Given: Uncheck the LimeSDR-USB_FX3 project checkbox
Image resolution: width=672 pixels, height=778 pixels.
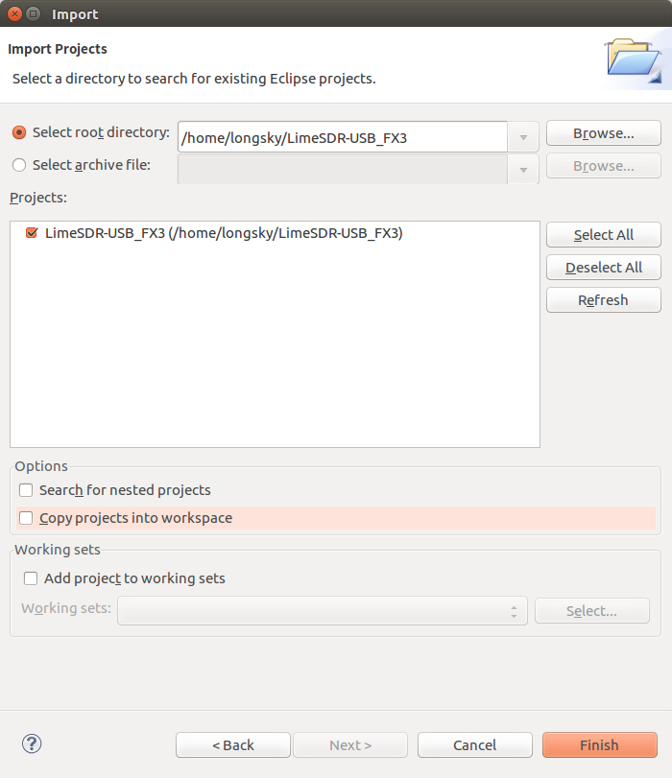Looking at the screenshot, I should [x=32, y=233].
